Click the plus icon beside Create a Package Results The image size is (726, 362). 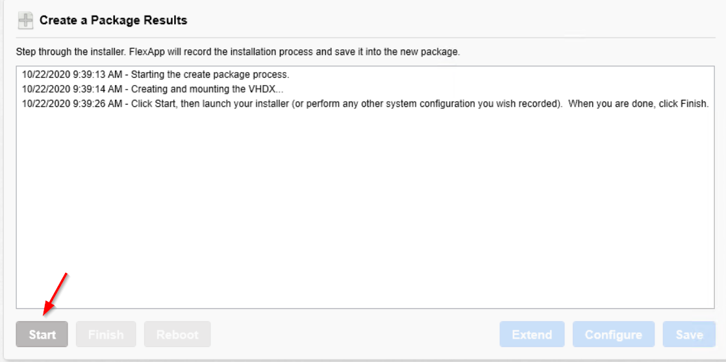pyautogui.click(x=25, y=21)
